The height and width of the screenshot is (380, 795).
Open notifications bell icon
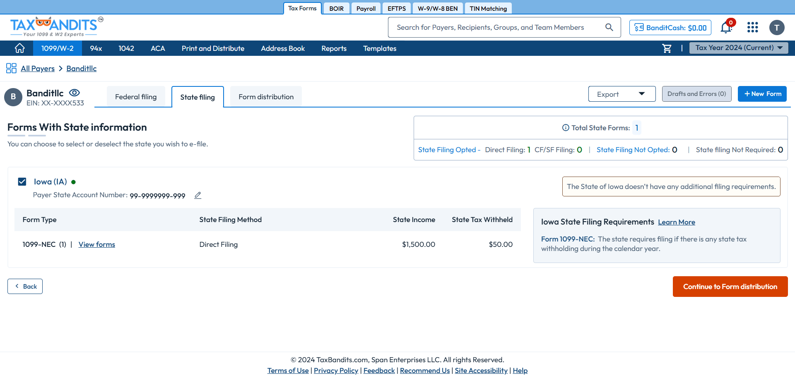click(726, 27)
